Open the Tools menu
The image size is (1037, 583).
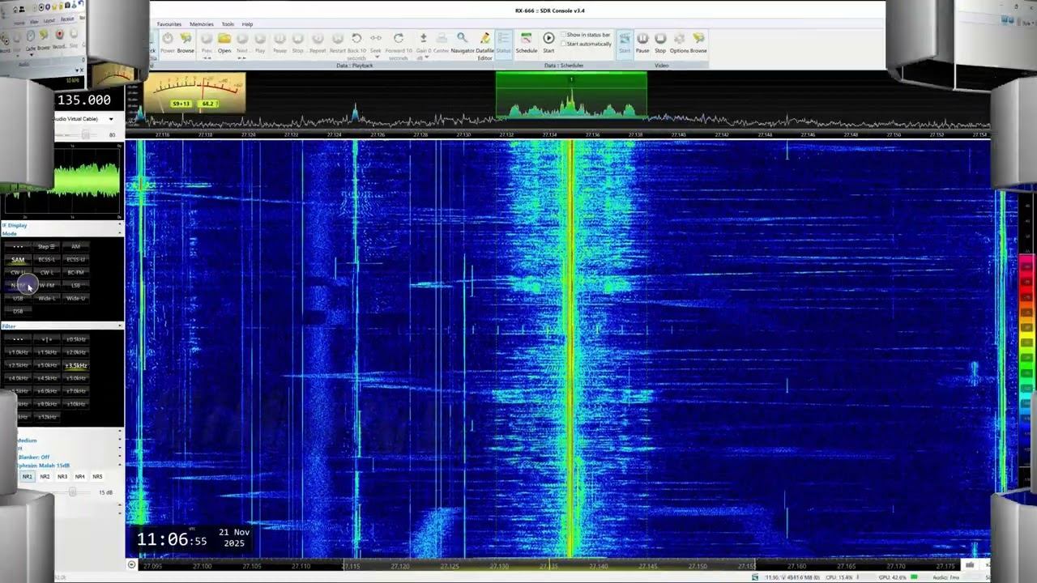(228, 24)
